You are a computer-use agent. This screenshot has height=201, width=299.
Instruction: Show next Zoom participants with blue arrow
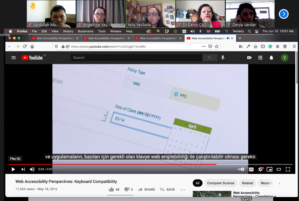(x=283, y=14)
